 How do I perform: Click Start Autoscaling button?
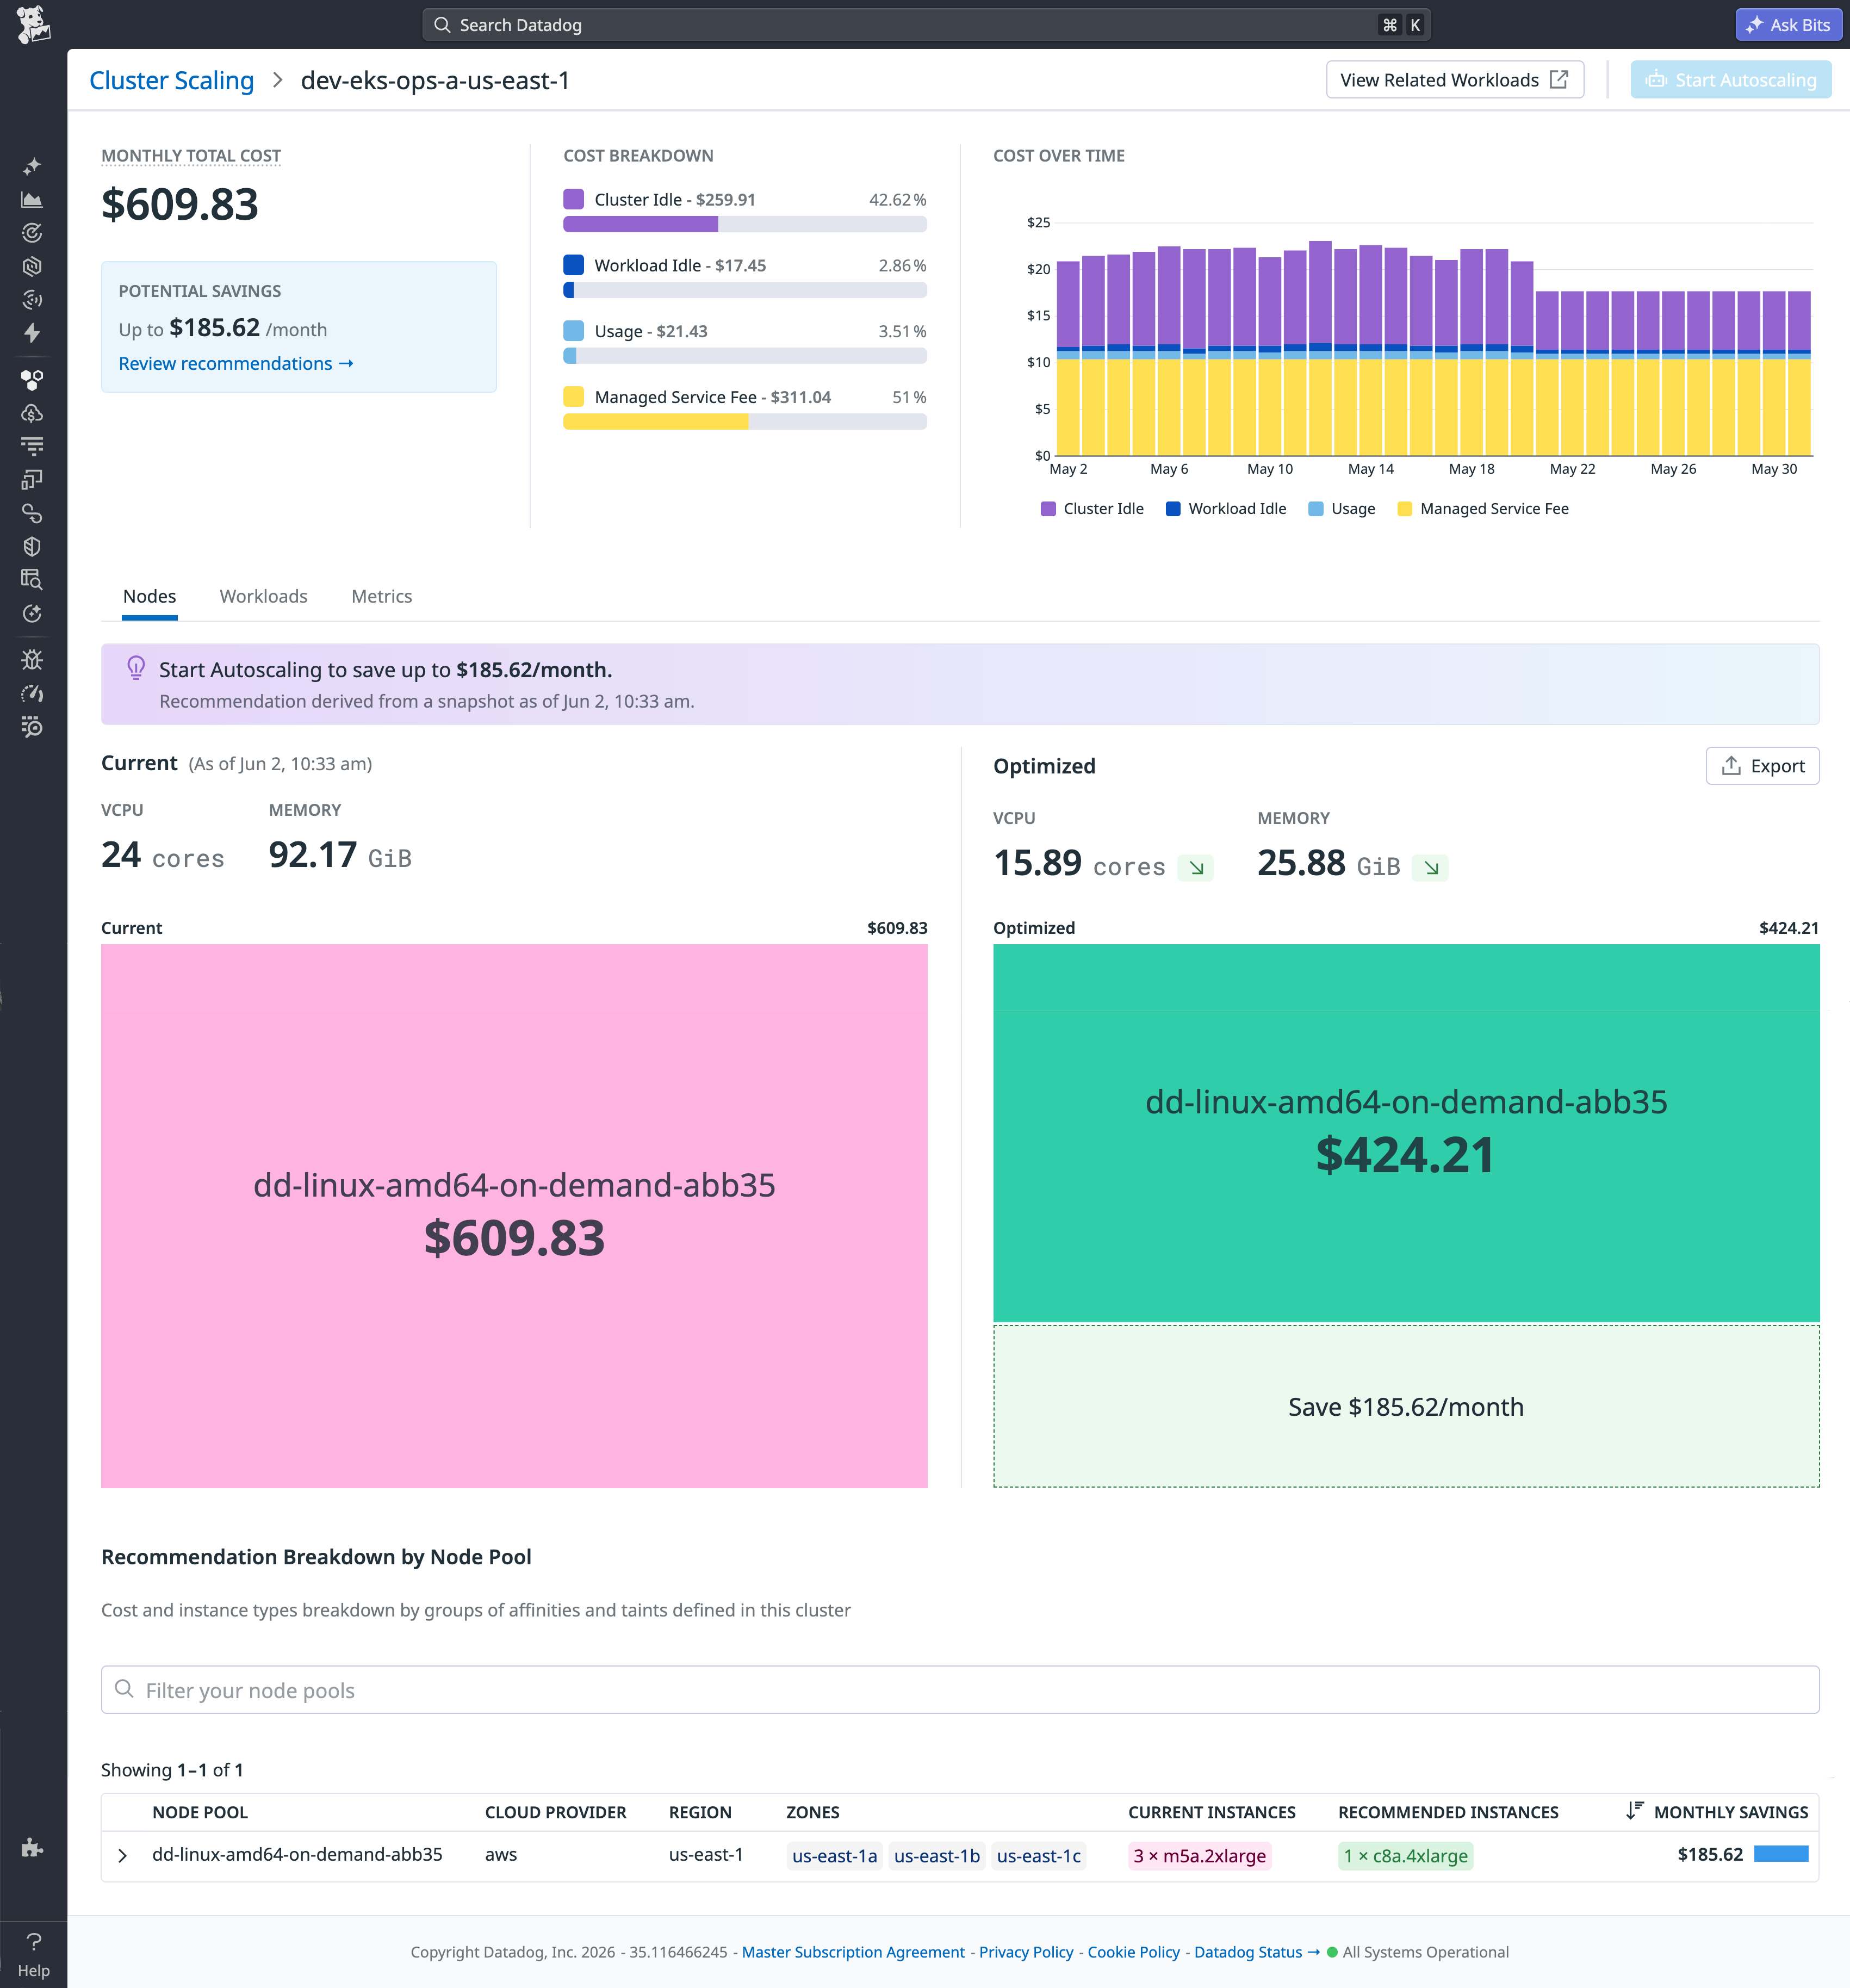point(1730,80)
